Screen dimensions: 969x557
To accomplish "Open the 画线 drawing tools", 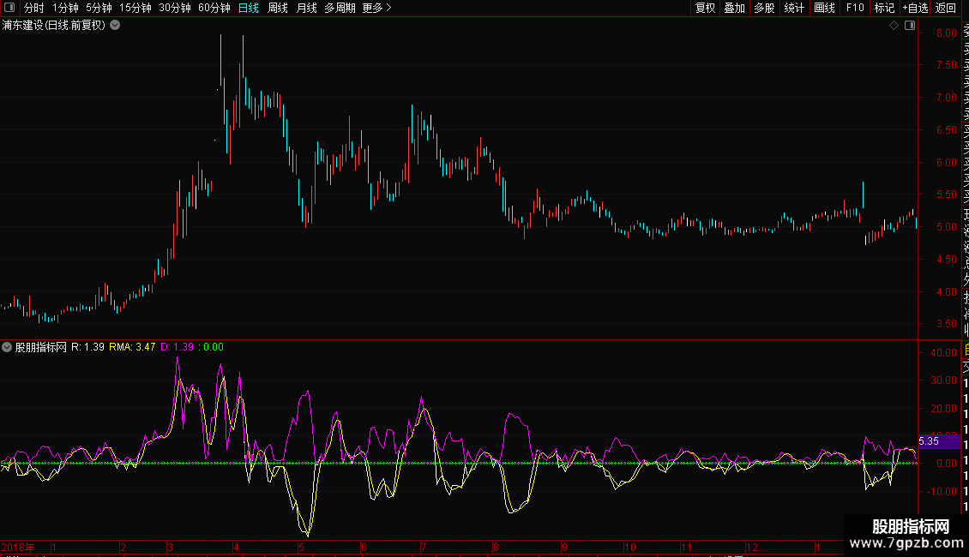I will click(824, 8).
